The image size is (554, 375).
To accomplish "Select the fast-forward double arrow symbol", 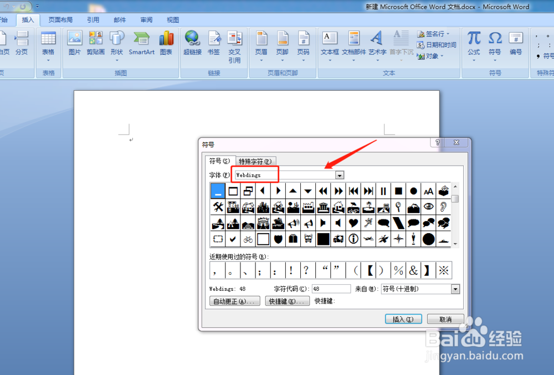I will coord(338,191).
